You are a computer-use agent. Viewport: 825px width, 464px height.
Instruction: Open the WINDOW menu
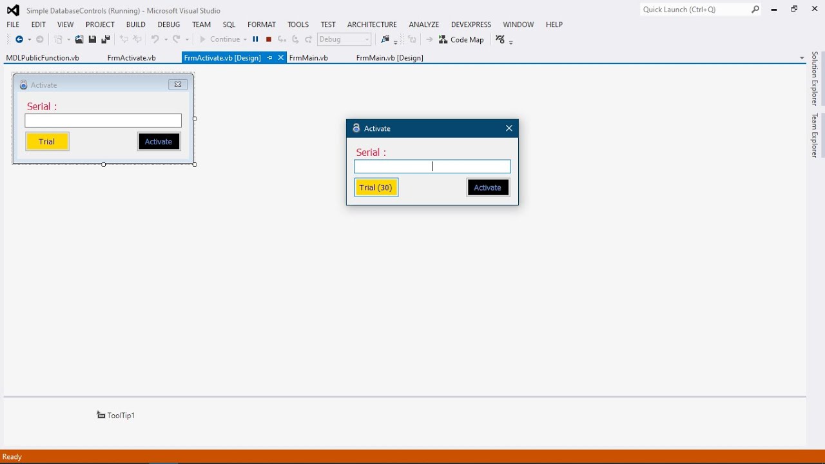(518, 24)
